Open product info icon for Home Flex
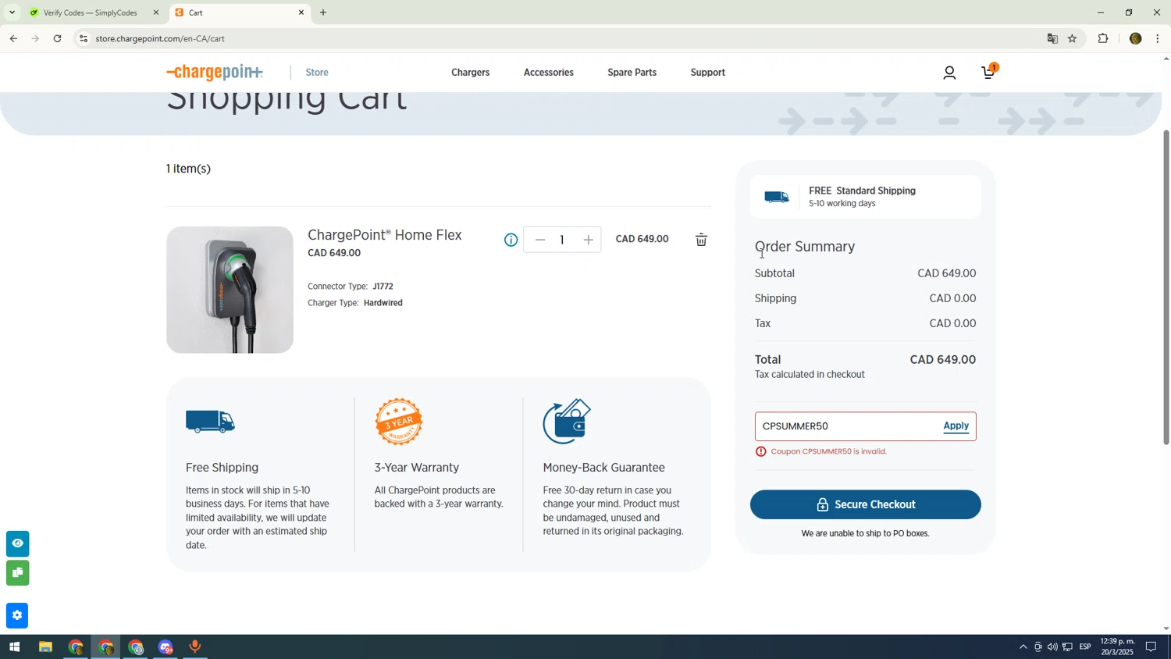This screenshot has width=1171, height=659. 511,240
